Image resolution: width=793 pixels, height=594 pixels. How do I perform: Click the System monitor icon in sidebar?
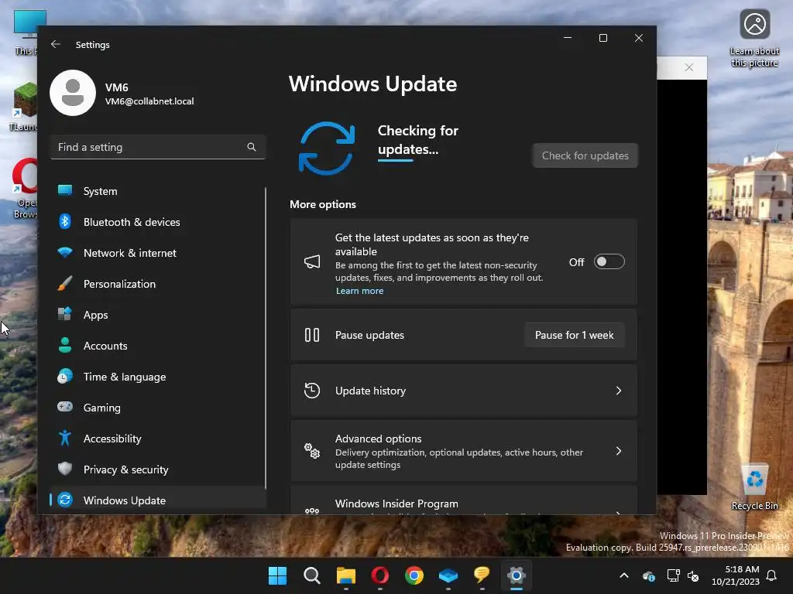point(65,190)
